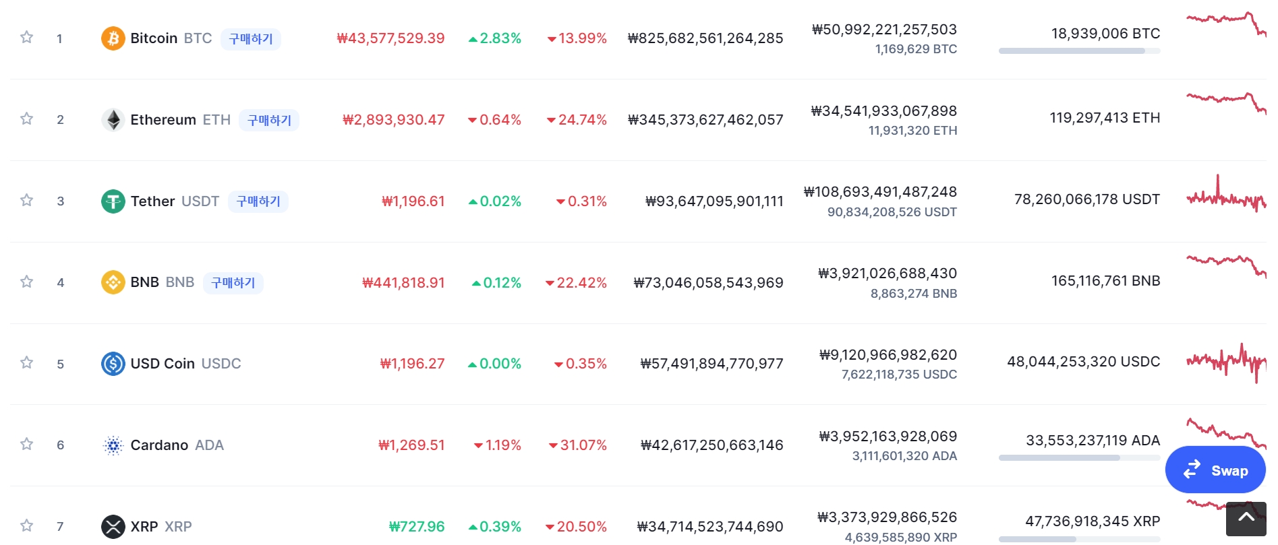Click the XRP logo icon
This screenshot has width=1278, height=545.
click(x=113, y=526)
